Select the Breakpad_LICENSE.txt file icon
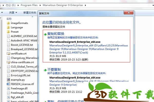 point(8,49)
